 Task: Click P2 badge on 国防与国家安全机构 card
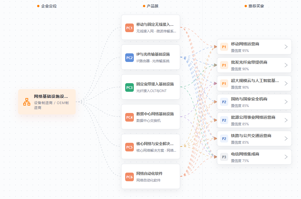pyautogui.click(x=224, y=102)
